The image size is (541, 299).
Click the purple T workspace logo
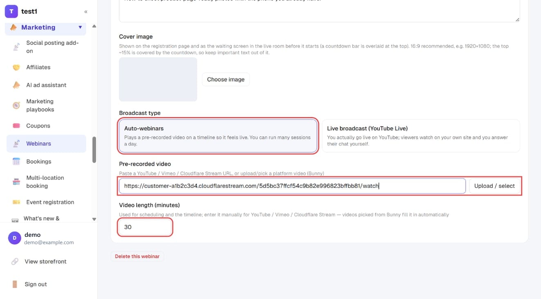pyautogui.click(x=11, y=11)
